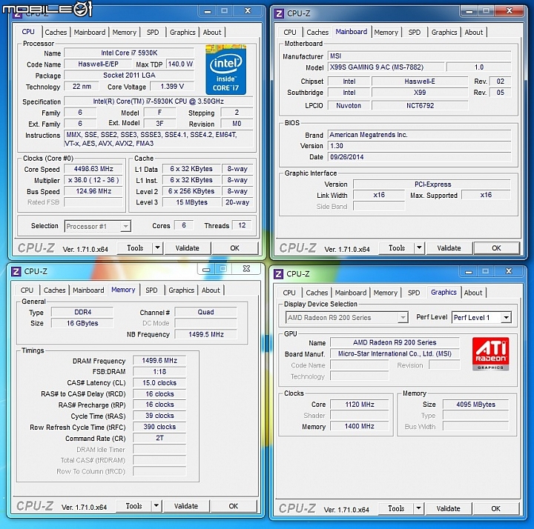
Task: Expand the Processor #1 selection dropdown
Action: (x=125, y=226)
